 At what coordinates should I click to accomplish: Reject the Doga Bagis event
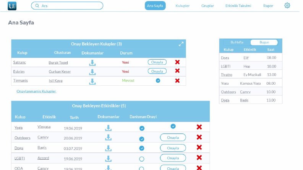pos(199,147)
